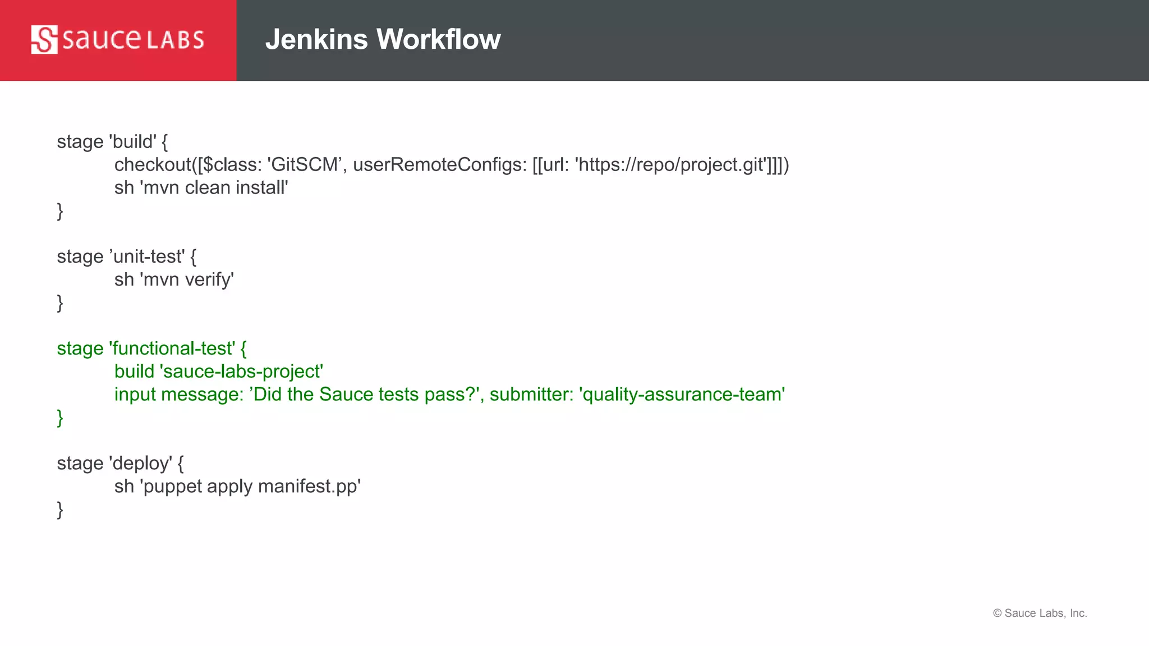Click the closing brace of the deploy stage
Image resolution: width=1149 pixels, height=646 pixels.
(60, 510)
